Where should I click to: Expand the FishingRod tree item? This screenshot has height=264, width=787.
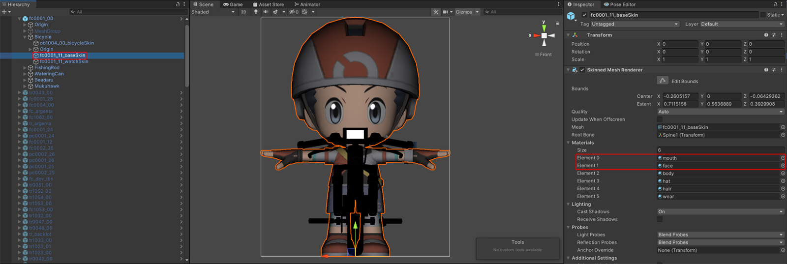[x=25, y=68]
